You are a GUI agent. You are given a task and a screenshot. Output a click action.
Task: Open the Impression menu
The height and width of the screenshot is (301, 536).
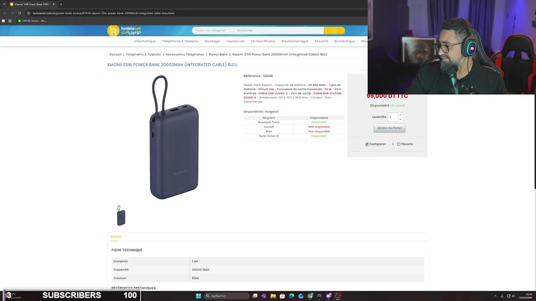point(235,41)
